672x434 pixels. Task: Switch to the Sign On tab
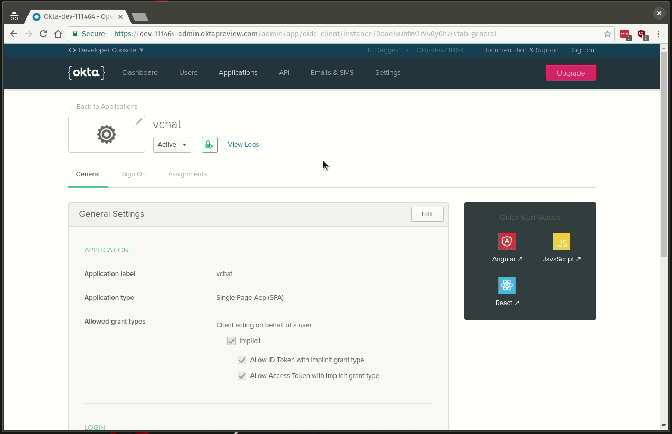click(x=134, y=174)
